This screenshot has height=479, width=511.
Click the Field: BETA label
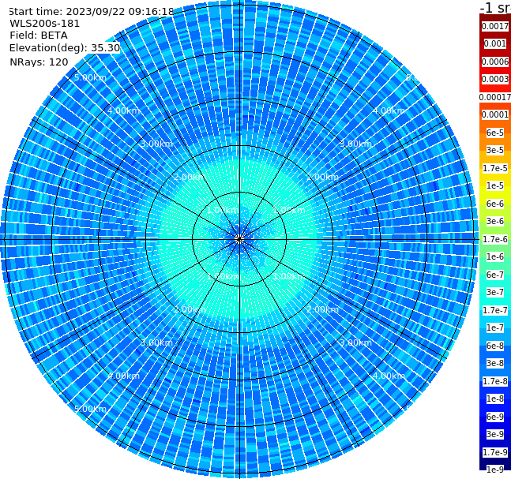click(x=39, y=36)
